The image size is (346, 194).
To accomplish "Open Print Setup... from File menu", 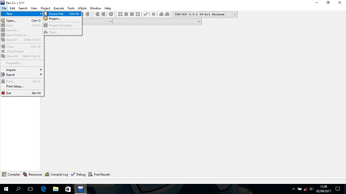I will (22, 86).
